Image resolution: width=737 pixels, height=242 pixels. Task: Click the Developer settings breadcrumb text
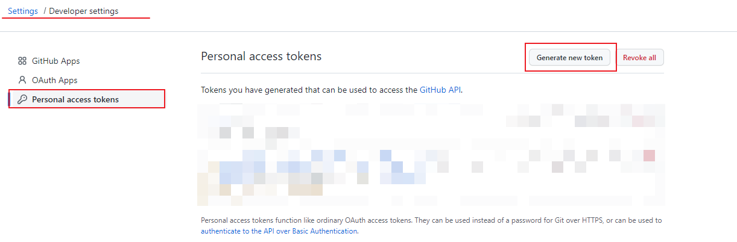point(84,11)
